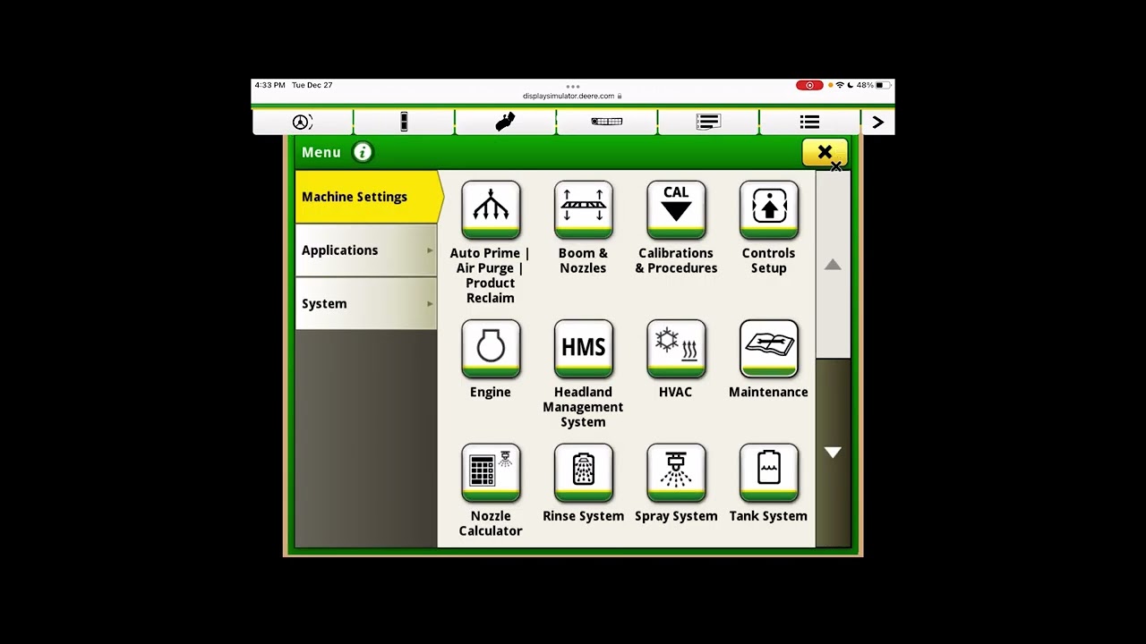Open Engine settings
The image size is (1146, 644).
[x=491, y=349]
